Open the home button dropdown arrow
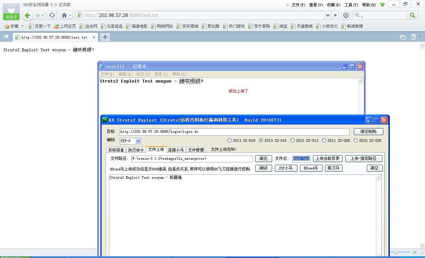This screenshot has width=425, height=258. 70,16
